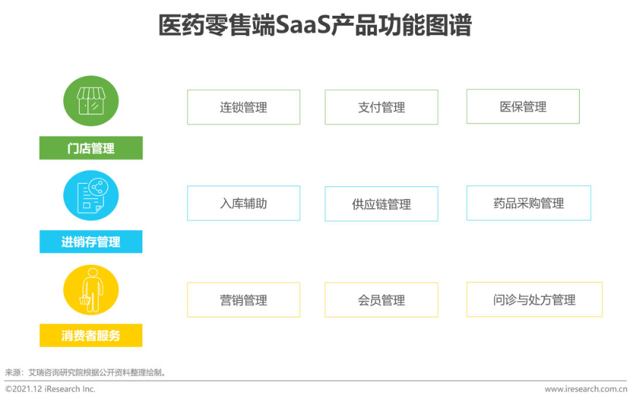Click the yellow shopper with basket icon

pos(91,290)
